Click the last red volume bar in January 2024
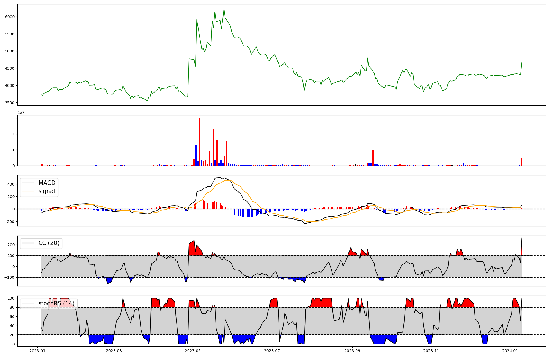 pyautogui.click(x=521, y=162)
